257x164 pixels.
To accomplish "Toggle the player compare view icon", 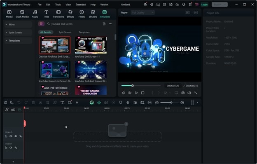I will pos(188,13).
